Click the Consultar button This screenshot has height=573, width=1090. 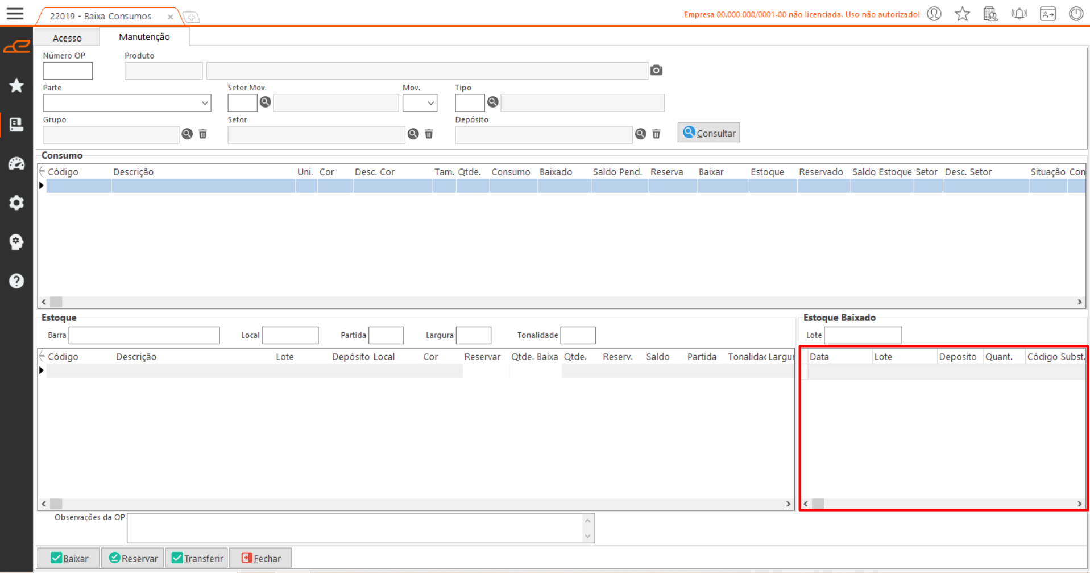pos(708,133)
